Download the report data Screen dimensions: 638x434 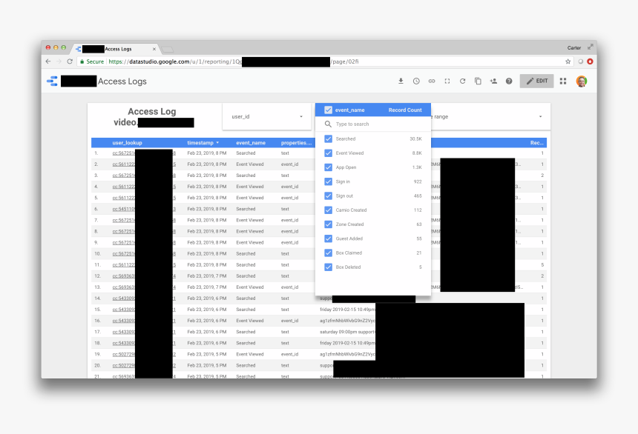click(401, 81)
